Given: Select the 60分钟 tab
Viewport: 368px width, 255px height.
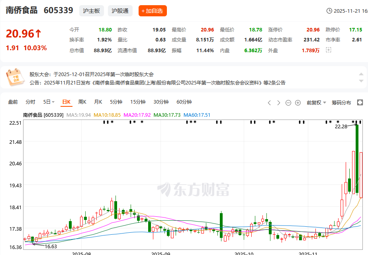Looking at the screenshot, I should tap(184, 102).
